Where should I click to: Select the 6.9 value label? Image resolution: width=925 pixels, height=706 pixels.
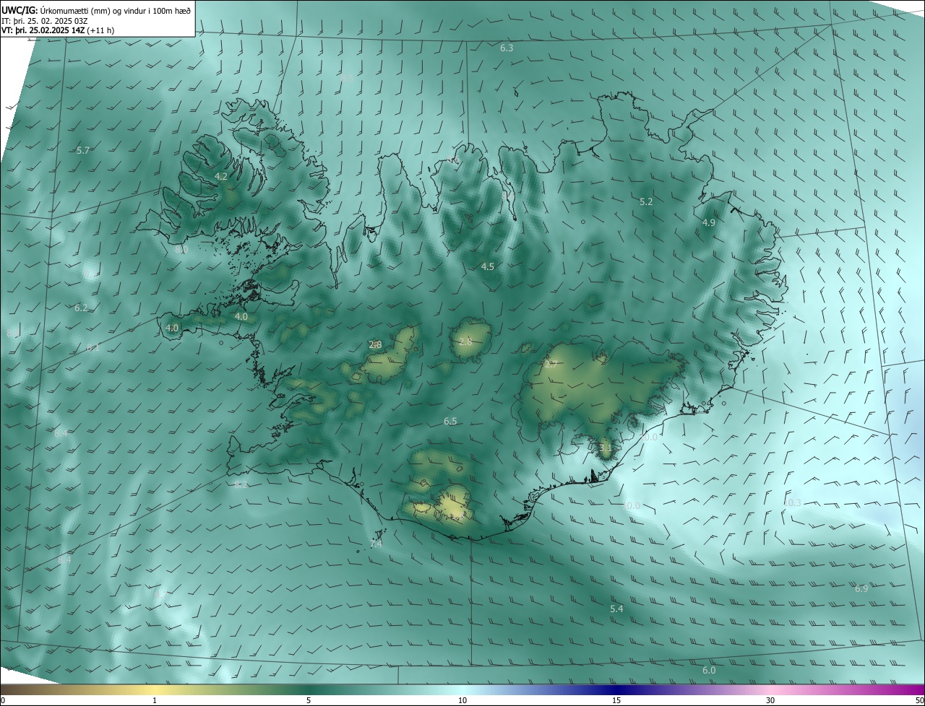(x=861, y=590)
